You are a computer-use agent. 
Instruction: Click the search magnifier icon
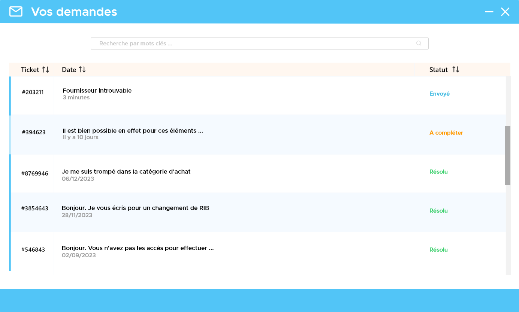click(419, 43)
